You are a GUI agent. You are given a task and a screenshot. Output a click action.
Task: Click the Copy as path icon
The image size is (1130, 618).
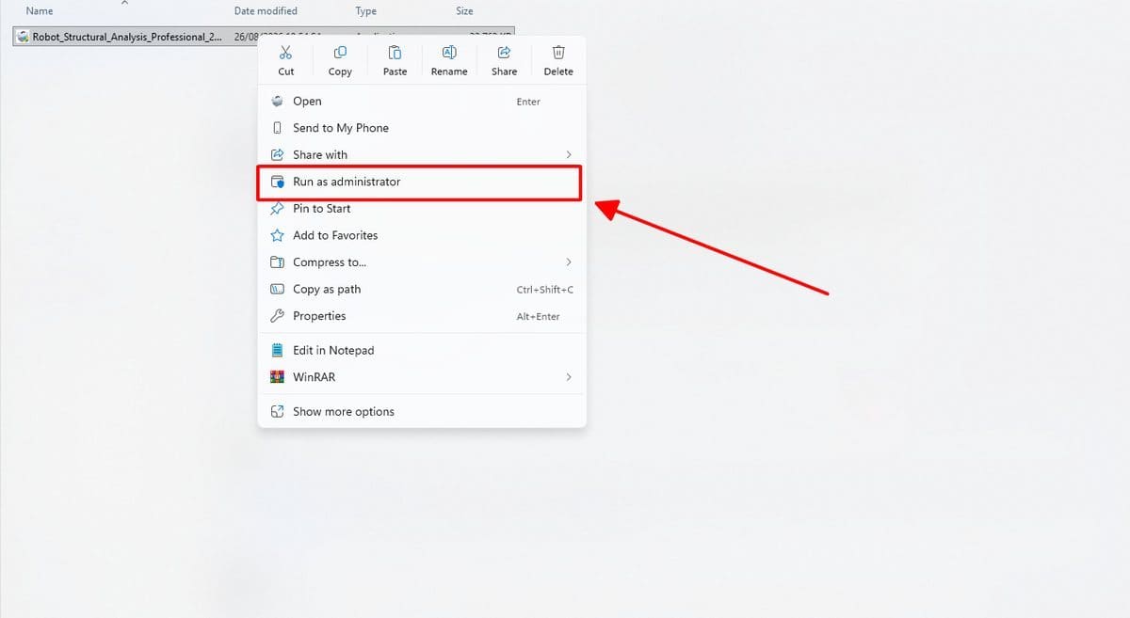click(277, 290)
